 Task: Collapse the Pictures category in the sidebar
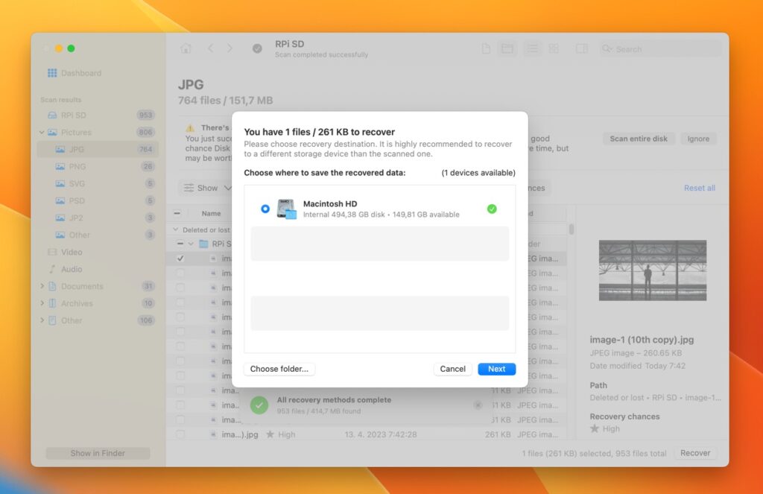tap(42, 133)
